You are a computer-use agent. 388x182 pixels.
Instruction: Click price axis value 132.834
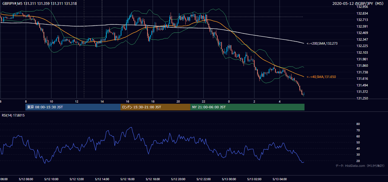(x=362, y=13)
